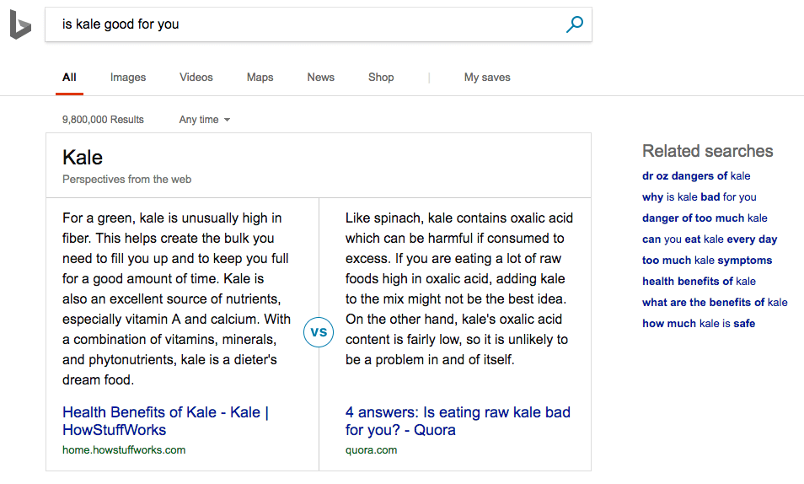
Task: Click related search dr oz dangers of kale
Action: point(696,176)
